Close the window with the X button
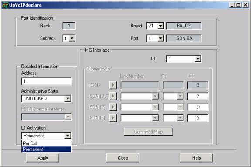The image size is (251, 167). point(245,5)
